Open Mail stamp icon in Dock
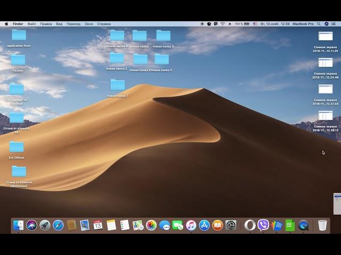This screenshot has height=255, width=341. point(85,225)
